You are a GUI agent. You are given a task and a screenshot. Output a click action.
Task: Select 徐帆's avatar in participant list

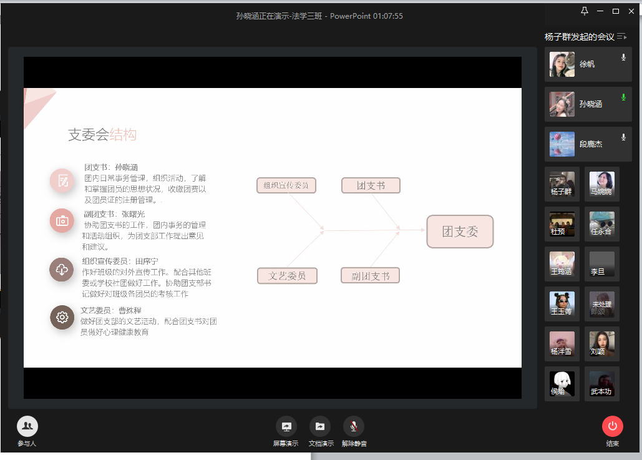562,64
